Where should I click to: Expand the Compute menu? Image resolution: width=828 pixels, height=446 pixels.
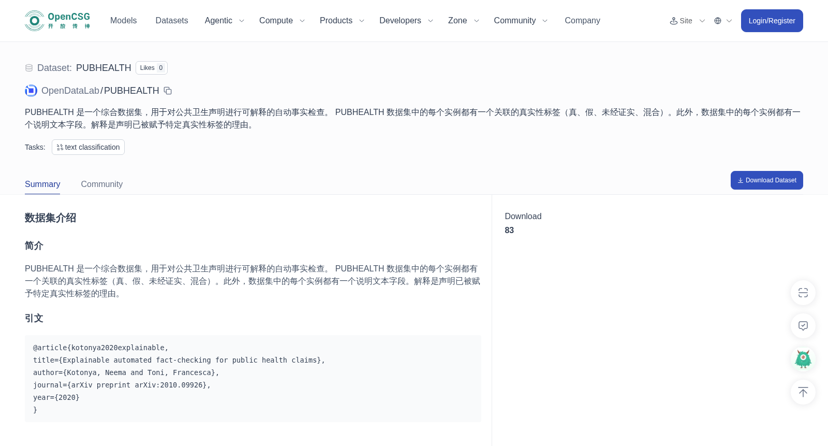(282, 21)
